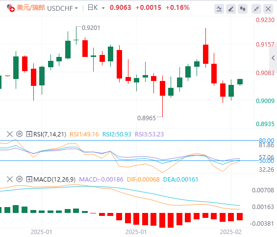Click the RSI3:53.23 value

tap(149, 134)
